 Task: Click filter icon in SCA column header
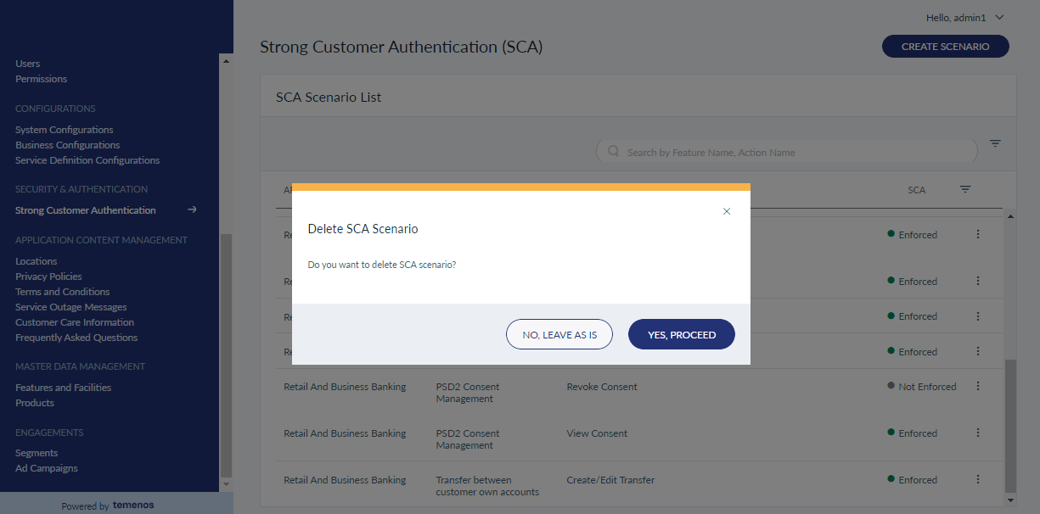(x=965, y=189)
